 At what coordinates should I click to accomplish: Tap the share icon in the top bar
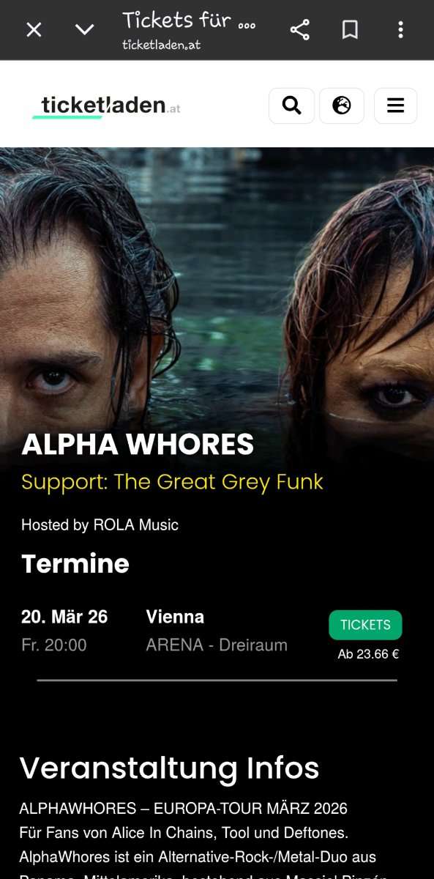coord(300,30)
